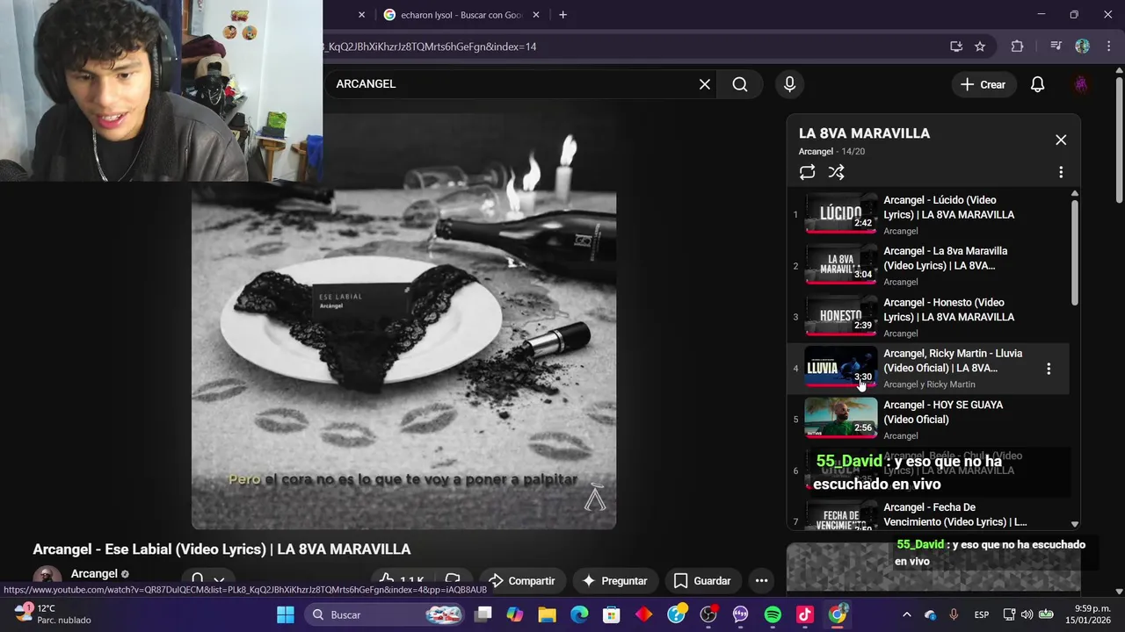Like the video with the thumbs-up button
The height and width of the screenshot is (632, 1125).
tap(401, 580)
